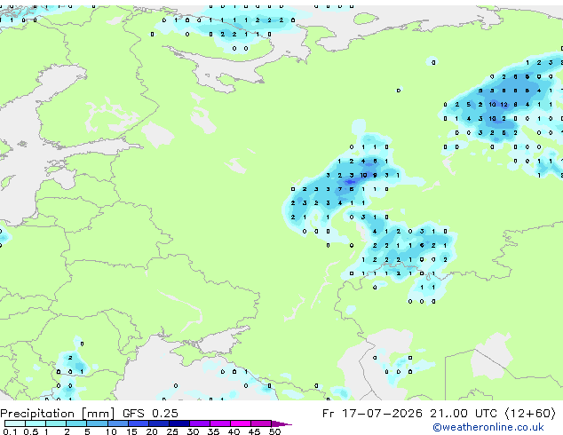Click the '15' legend label
Image resolution: width=563 pixels, height=435 pixels.
(131, 431)
